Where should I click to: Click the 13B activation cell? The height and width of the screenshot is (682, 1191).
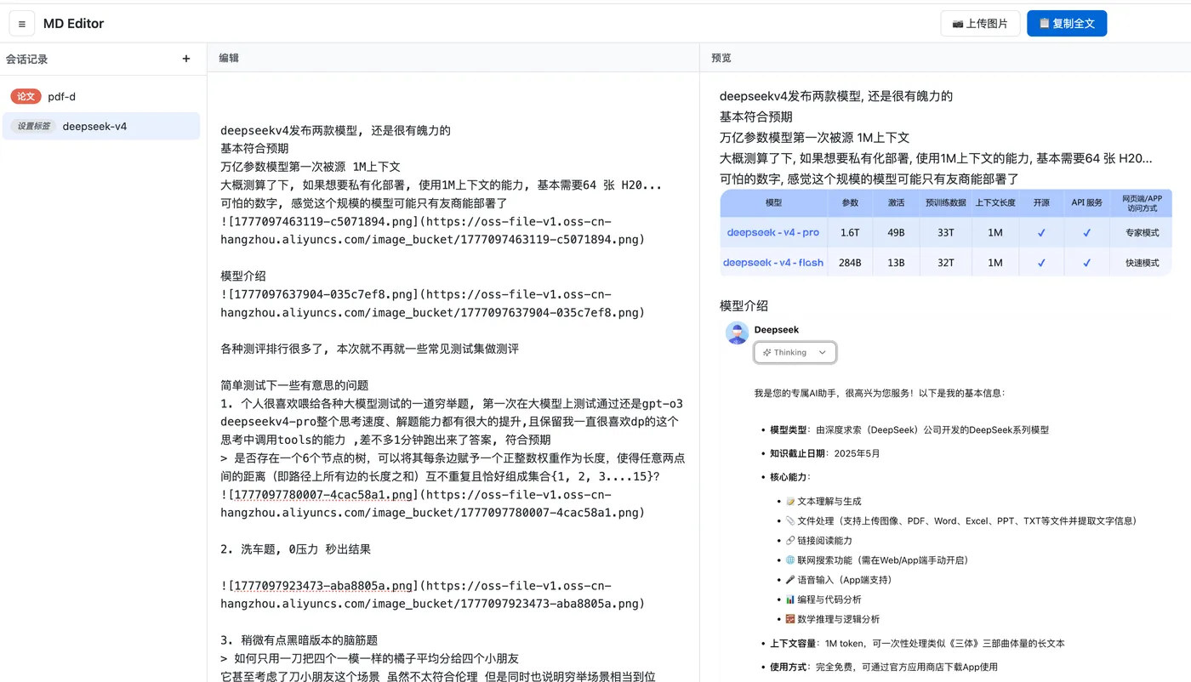896,263
